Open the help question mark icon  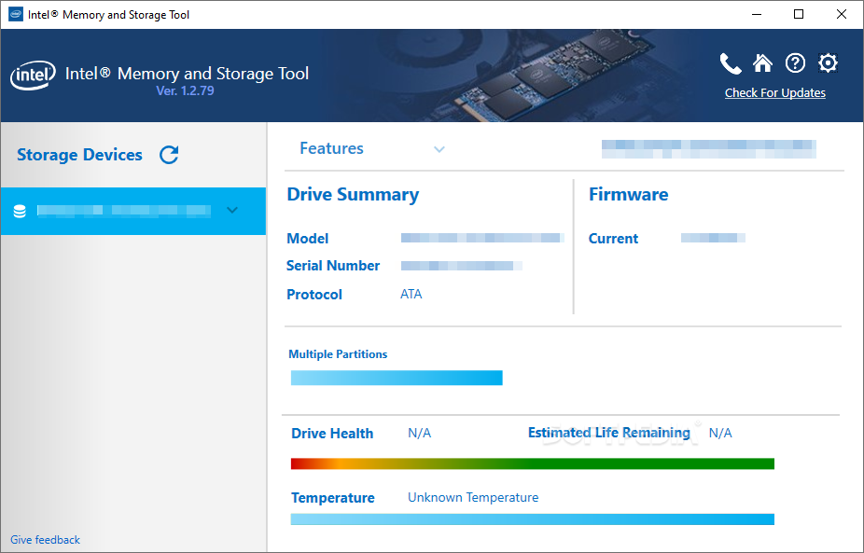pyautogui.click(x=795, y=63)
